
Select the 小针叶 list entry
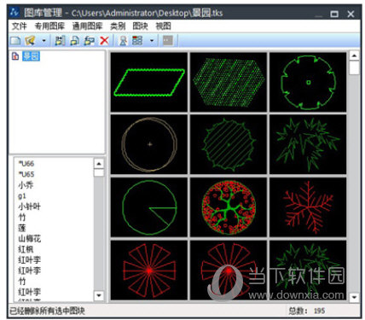click(29, 207)
